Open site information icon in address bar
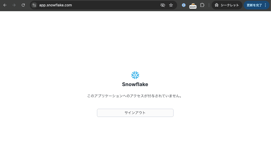271x149 pixels. click(x=34, y=5)
